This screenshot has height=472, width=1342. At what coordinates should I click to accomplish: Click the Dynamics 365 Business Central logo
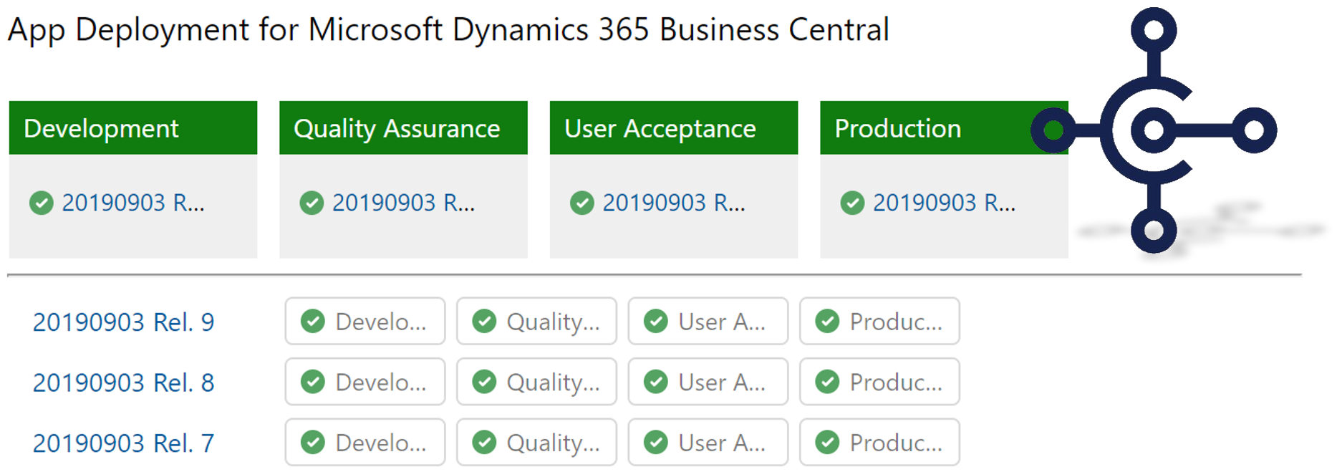(x=1153, y=130)
